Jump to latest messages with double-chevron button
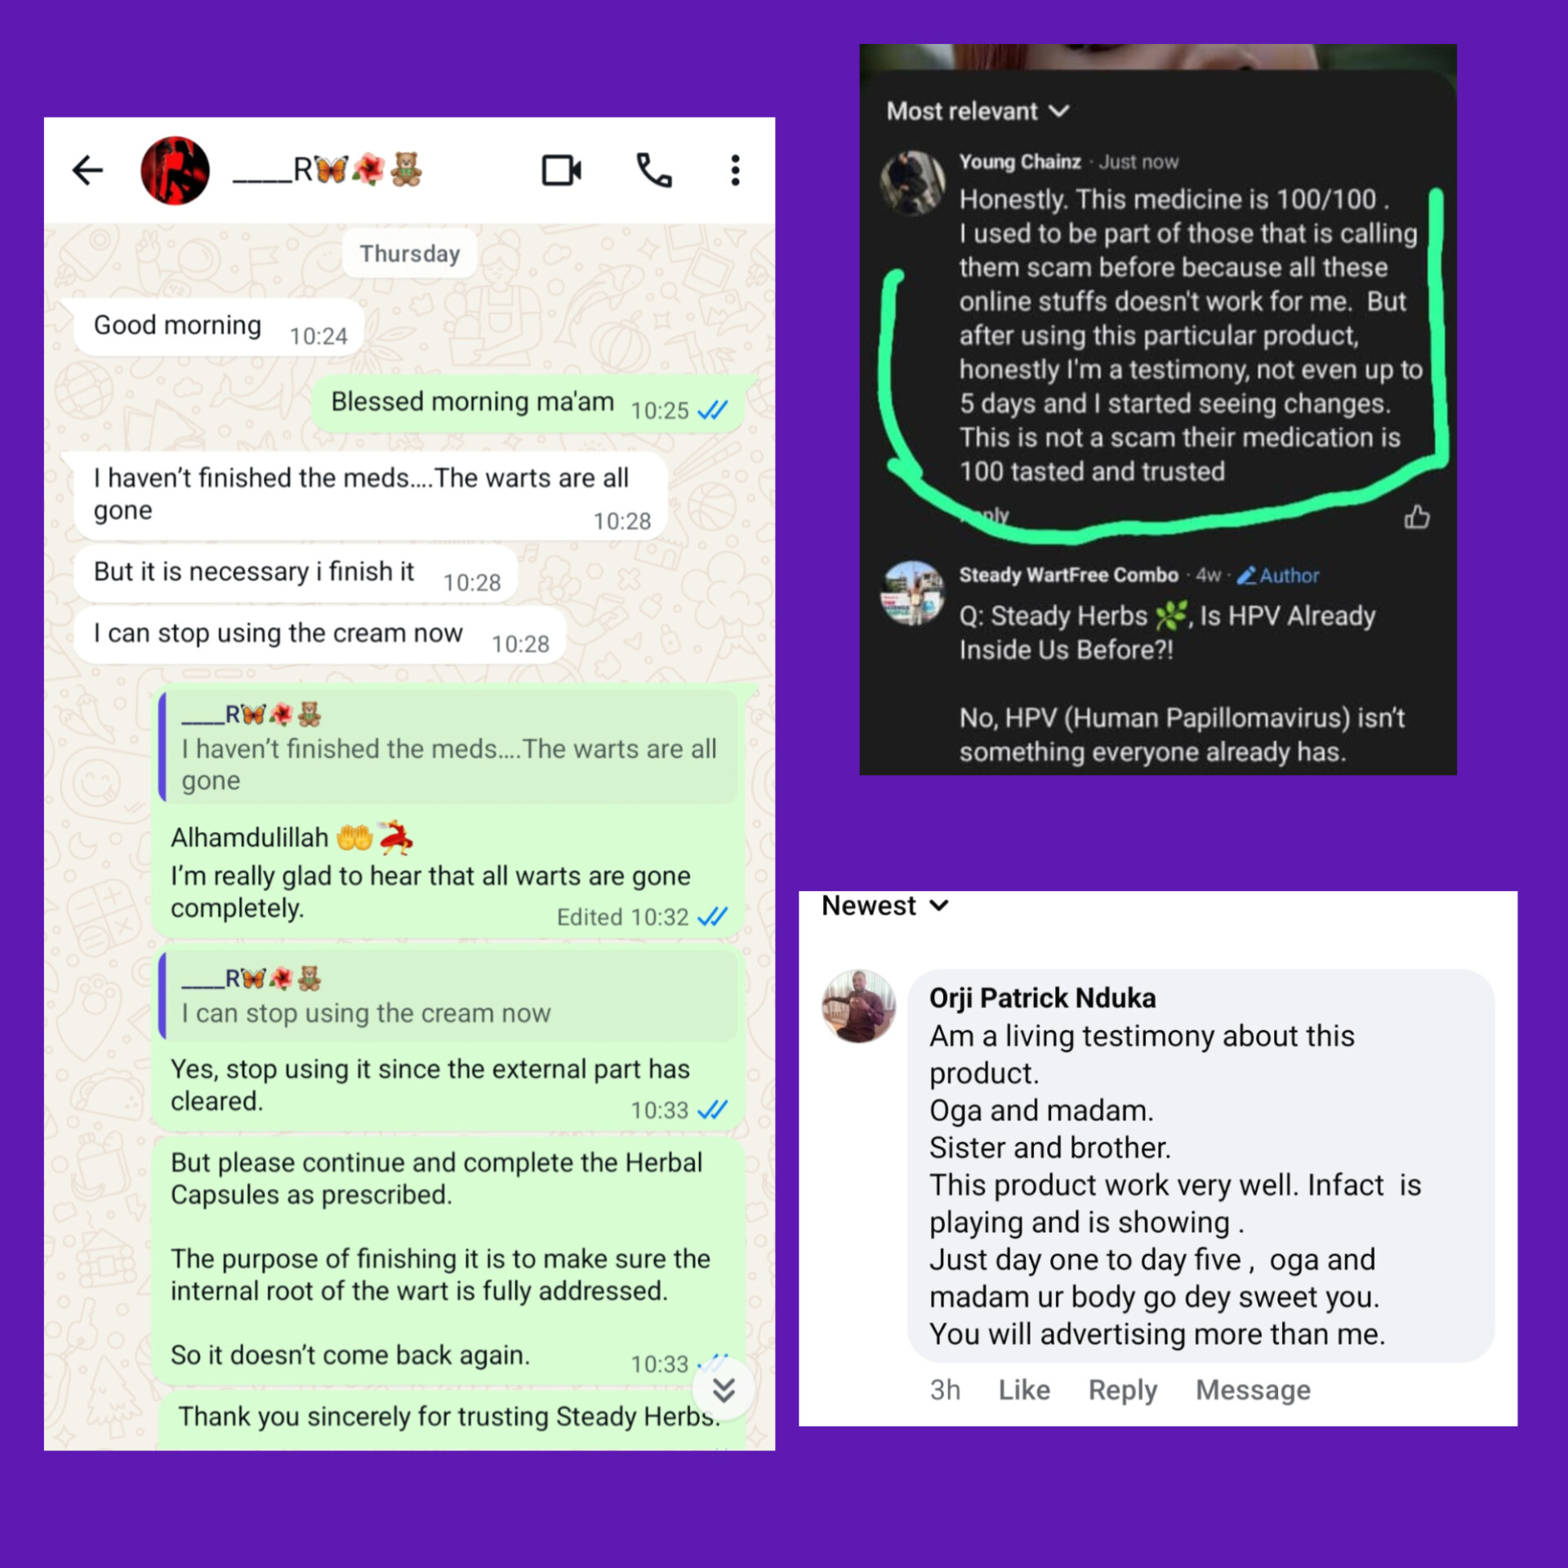This screenshot has width=1568, height=1568. point(724,1389)
